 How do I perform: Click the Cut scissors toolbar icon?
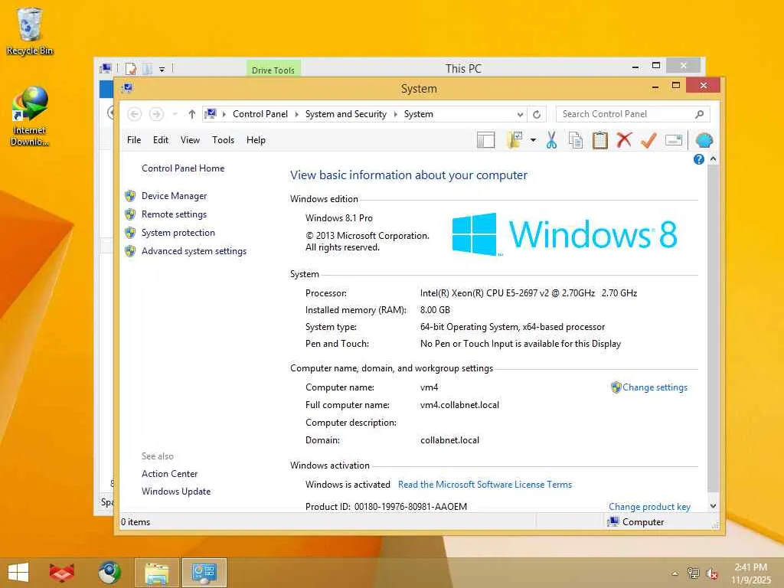pos(551,140)
